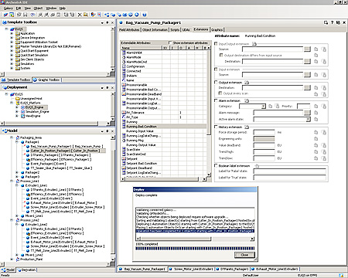Click the lock icon beside Alarm extension
The height and width of the screenshot is (278, 348).
click(x=247, y=100)
